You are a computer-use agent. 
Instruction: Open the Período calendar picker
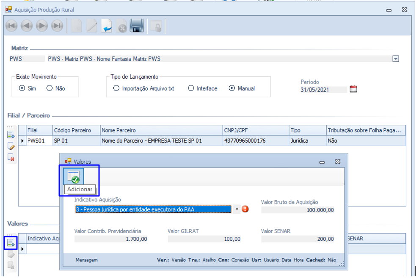coord(353,88)
